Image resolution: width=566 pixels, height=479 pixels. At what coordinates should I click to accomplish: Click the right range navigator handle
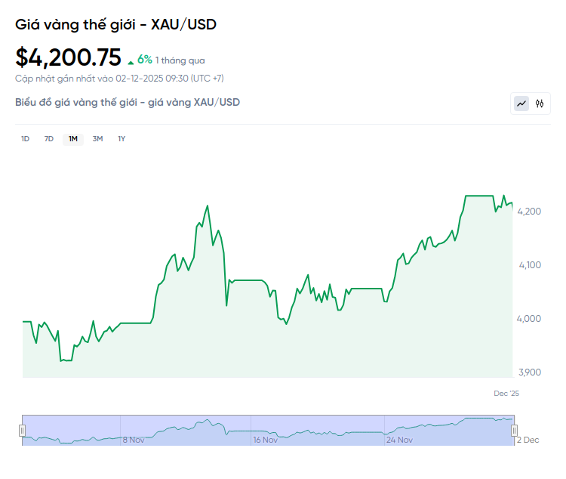click(514, 430)
